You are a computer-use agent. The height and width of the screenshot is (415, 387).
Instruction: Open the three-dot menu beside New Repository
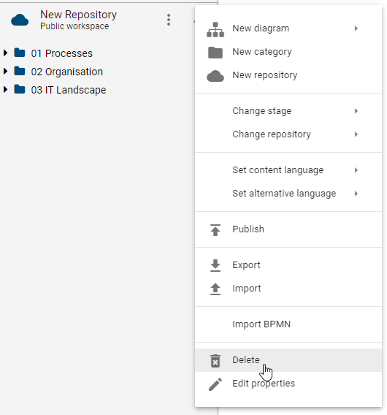[x=169, y=20]
